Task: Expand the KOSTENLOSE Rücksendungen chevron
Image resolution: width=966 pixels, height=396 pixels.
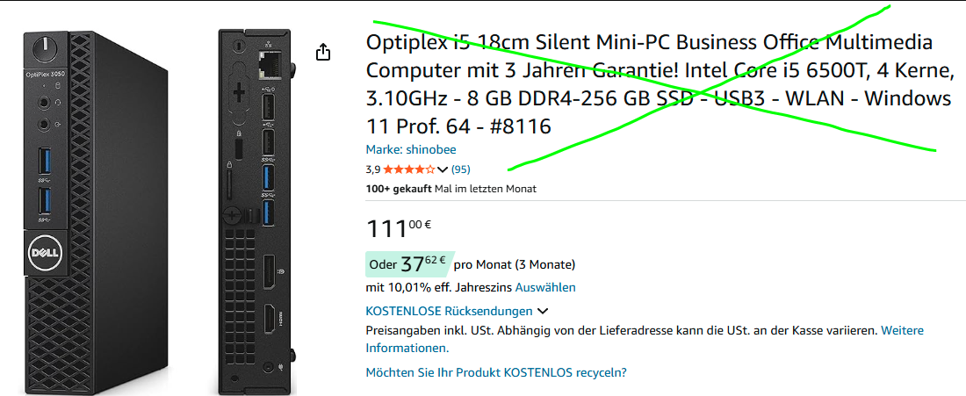Action: pyautogui.click(x=543, y=311)
